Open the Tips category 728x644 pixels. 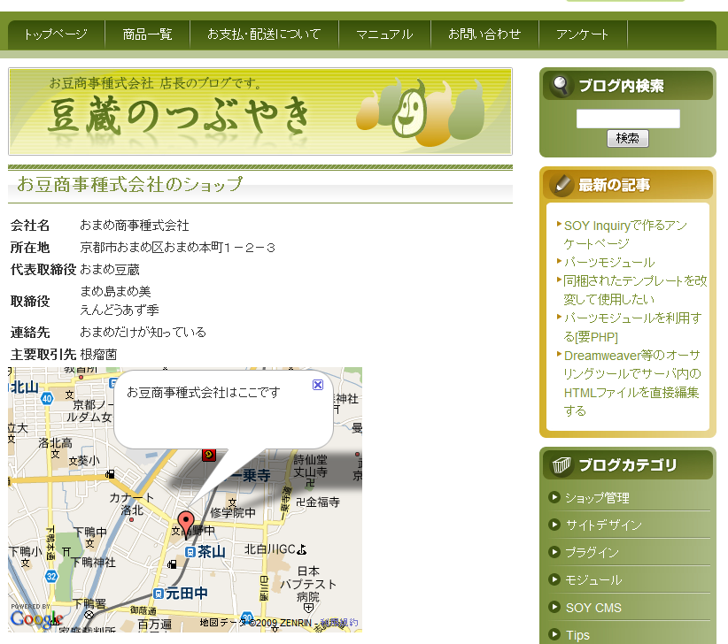577,635
